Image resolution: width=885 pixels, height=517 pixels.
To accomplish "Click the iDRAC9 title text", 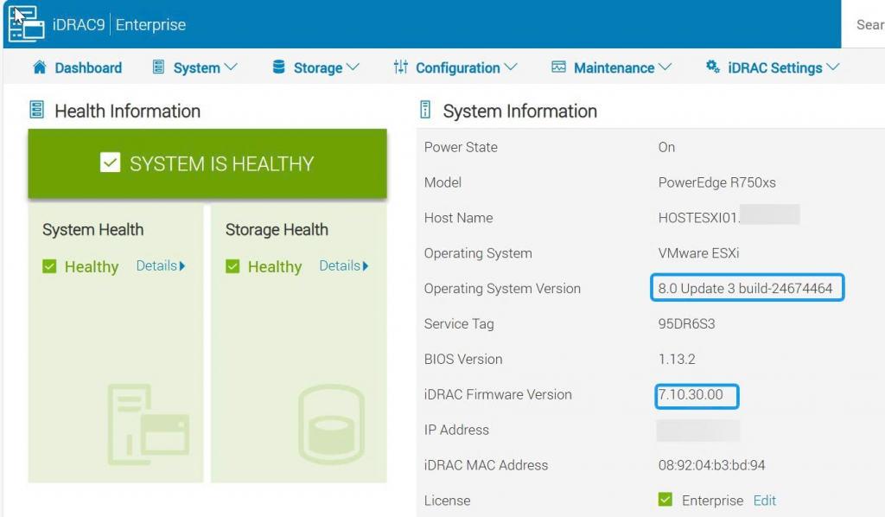I will [x=79, y=25].
